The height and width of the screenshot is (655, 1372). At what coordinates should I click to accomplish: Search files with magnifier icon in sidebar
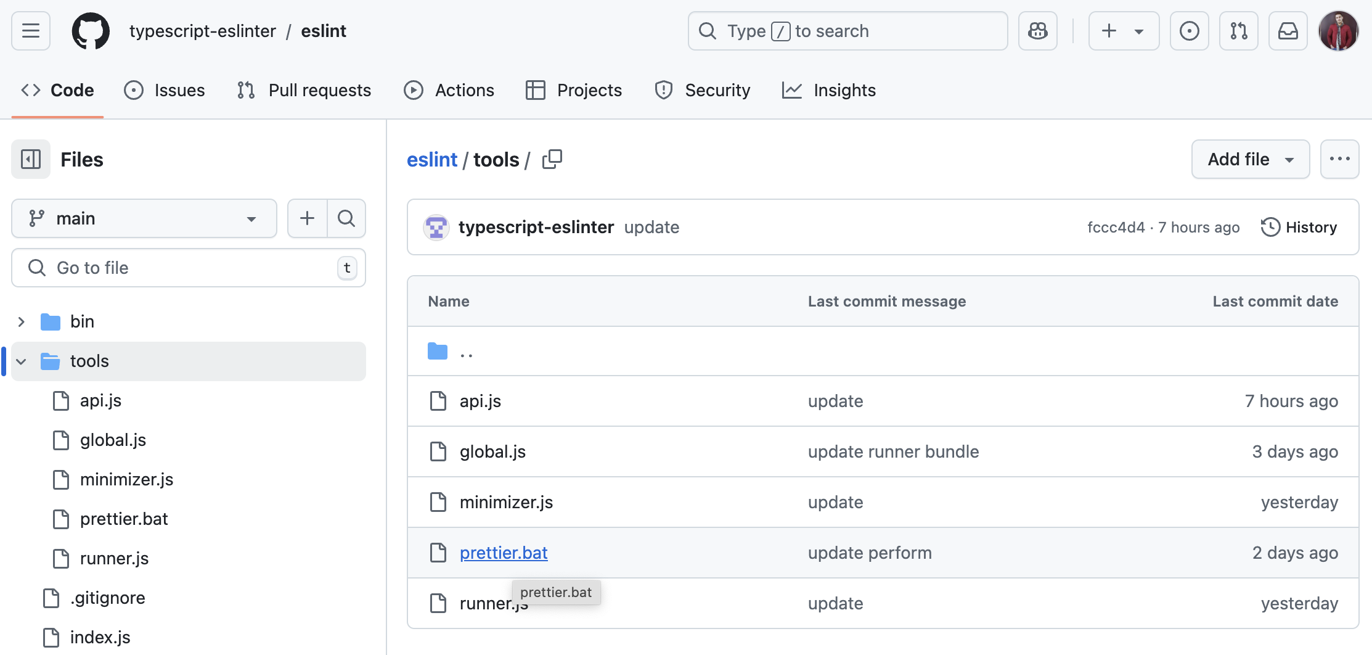[346, 218]
